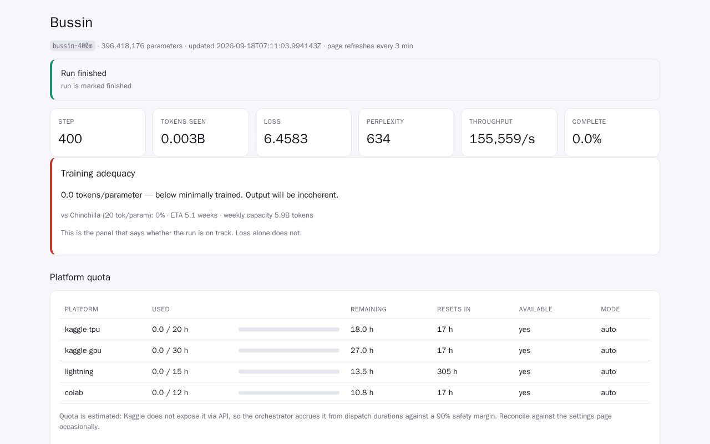This screenshot has height=444, width=710.
Task: Click lightning row's 'yes' availability
Action: pos(525,372)
